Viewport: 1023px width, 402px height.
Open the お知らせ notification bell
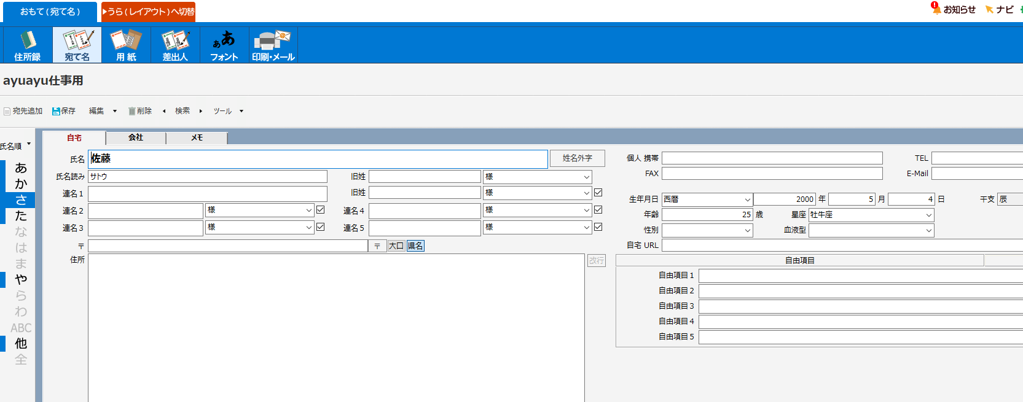(936, 9)
